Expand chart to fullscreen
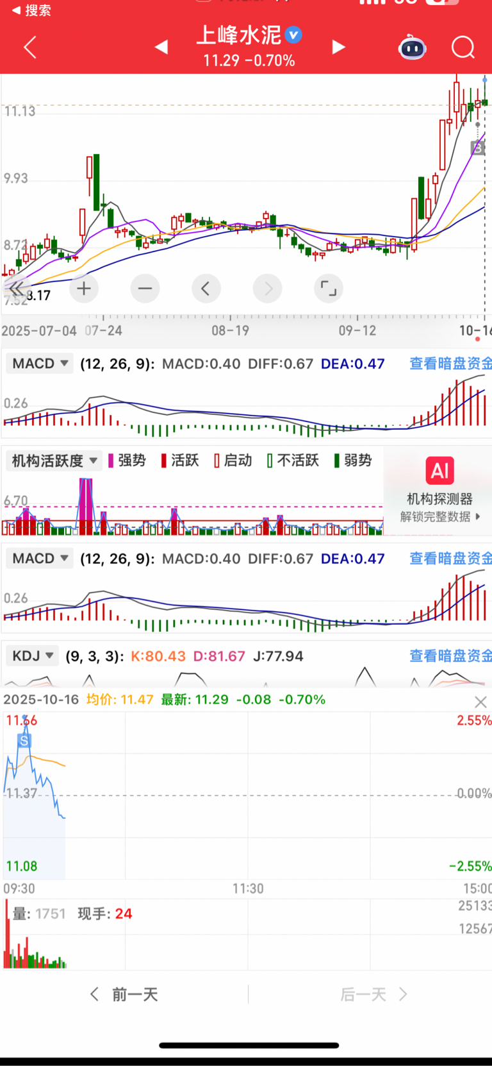 329,289
